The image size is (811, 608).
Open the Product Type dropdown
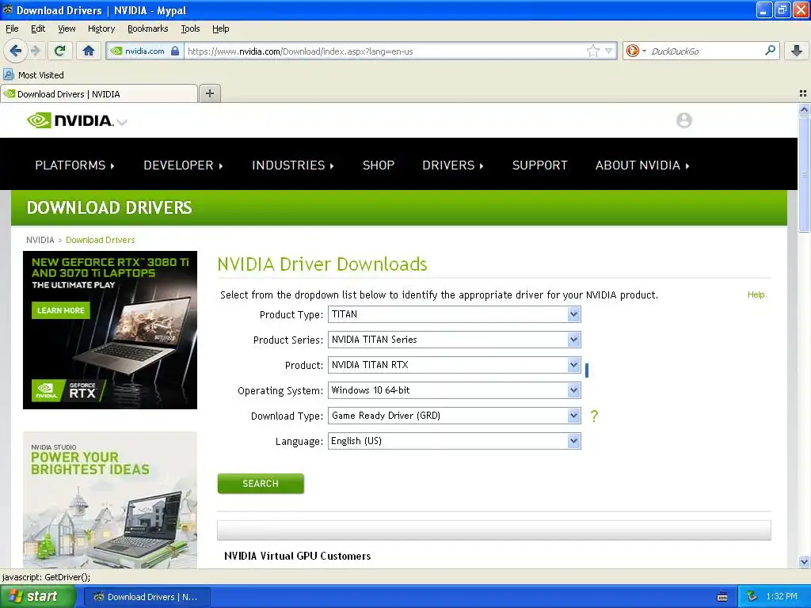click(x=454, y=314)
